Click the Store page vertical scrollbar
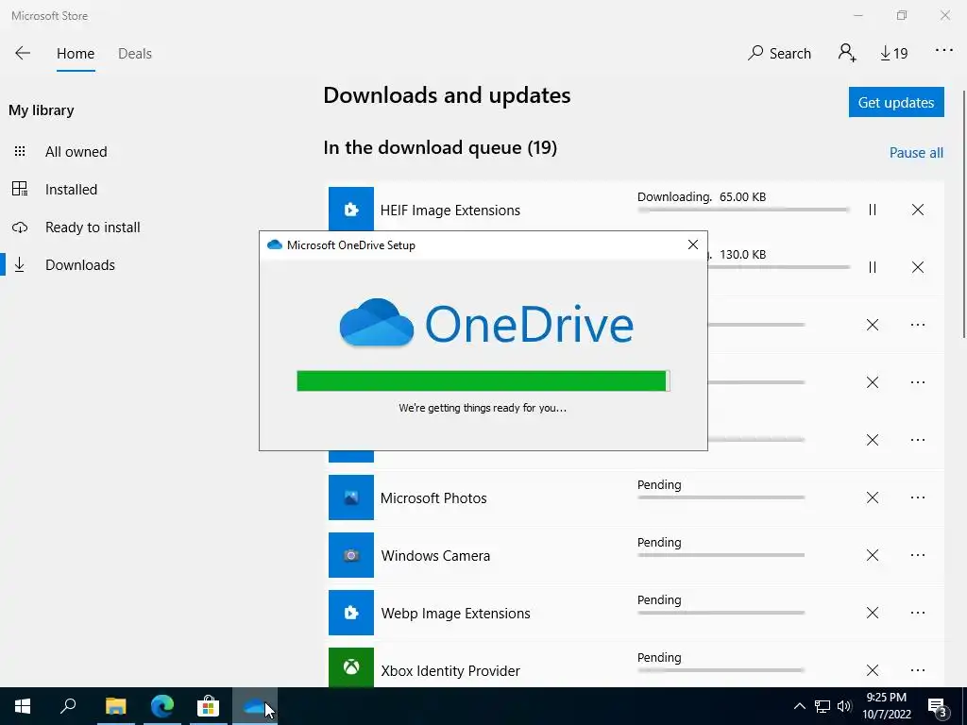This screenshot has width=967, height=725. (x=963, y=213)
